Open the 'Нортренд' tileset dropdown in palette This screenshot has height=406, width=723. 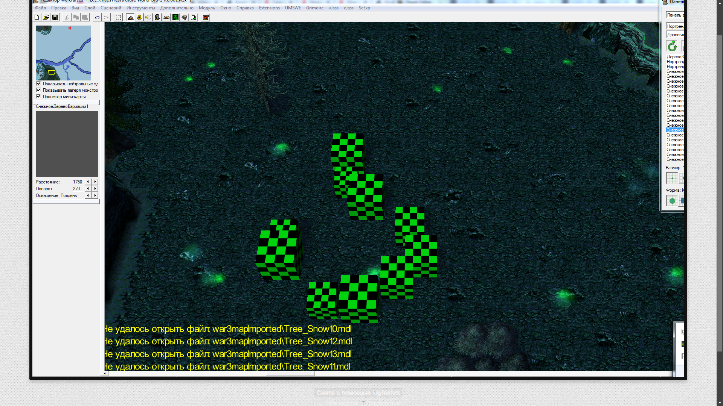pos(675,26)
